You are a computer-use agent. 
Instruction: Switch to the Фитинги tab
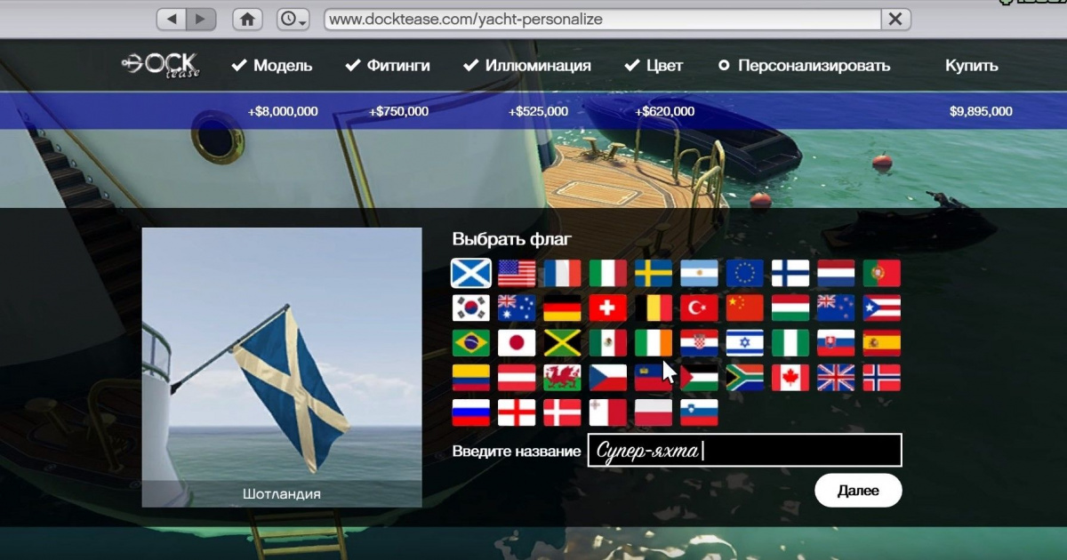click(x=388, y=66)
